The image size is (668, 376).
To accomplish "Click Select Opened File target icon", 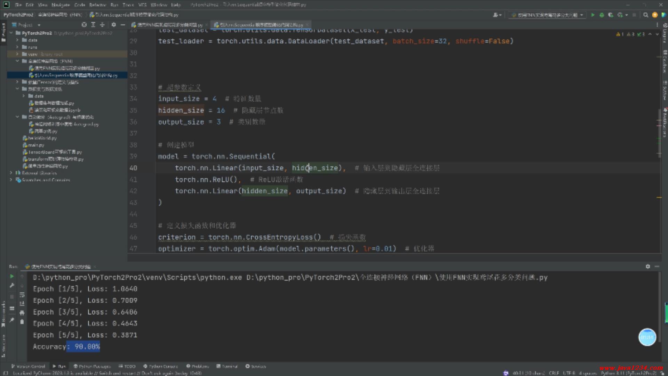I will [84, 25].
